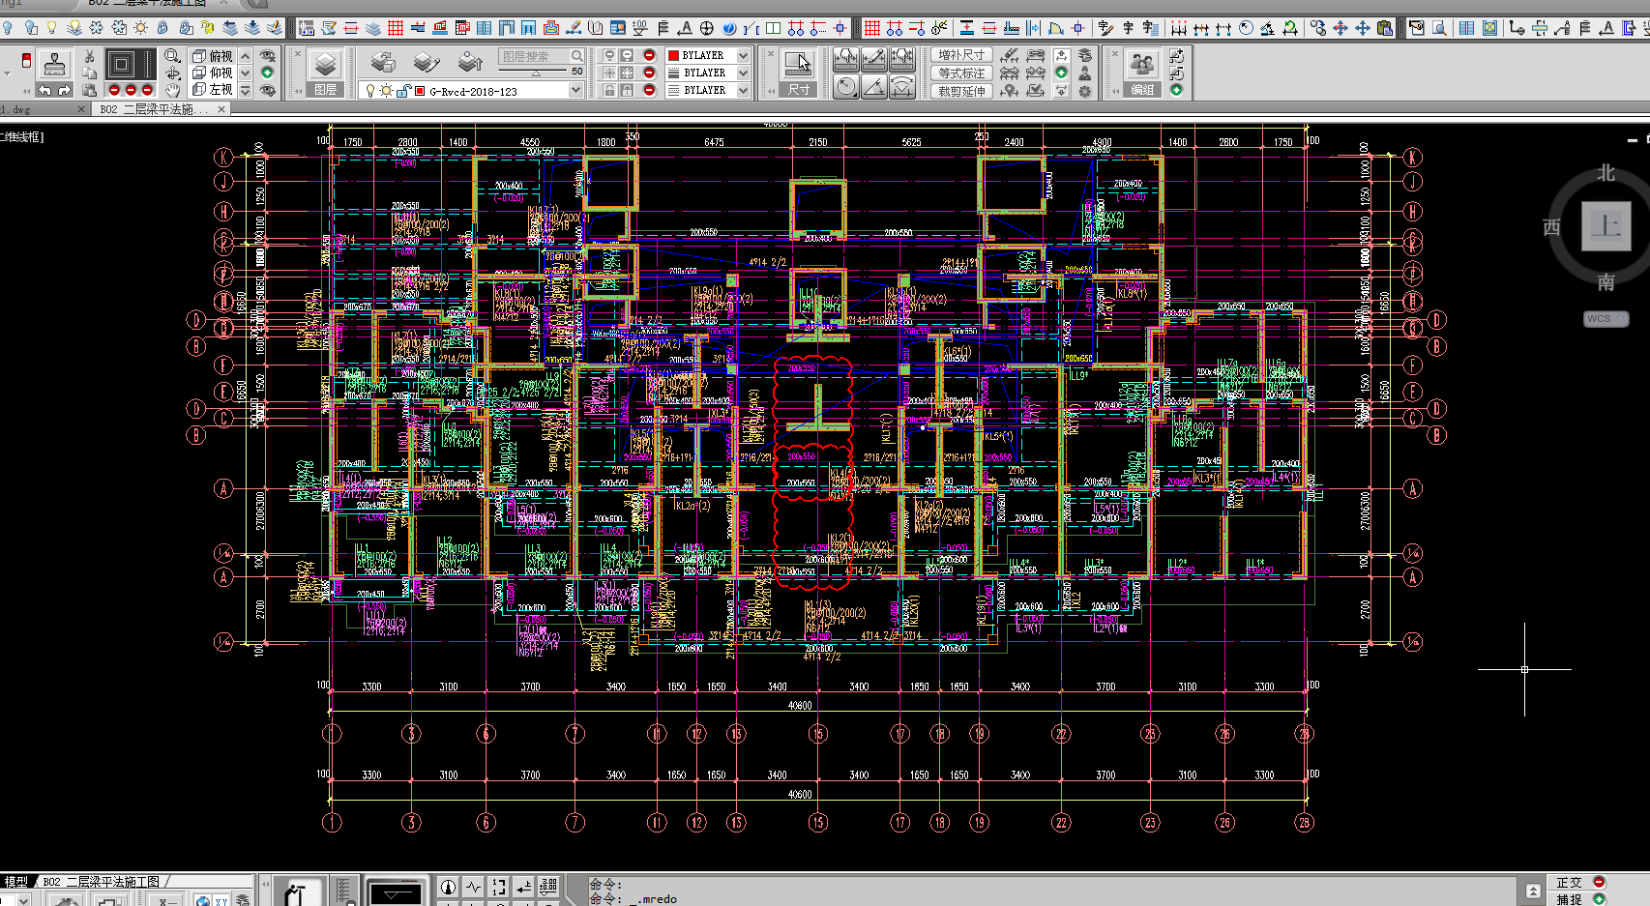Click the 裁剪延伸 button
The image size is (1650, 906).
pyautogui.click(x=961, y=91)
